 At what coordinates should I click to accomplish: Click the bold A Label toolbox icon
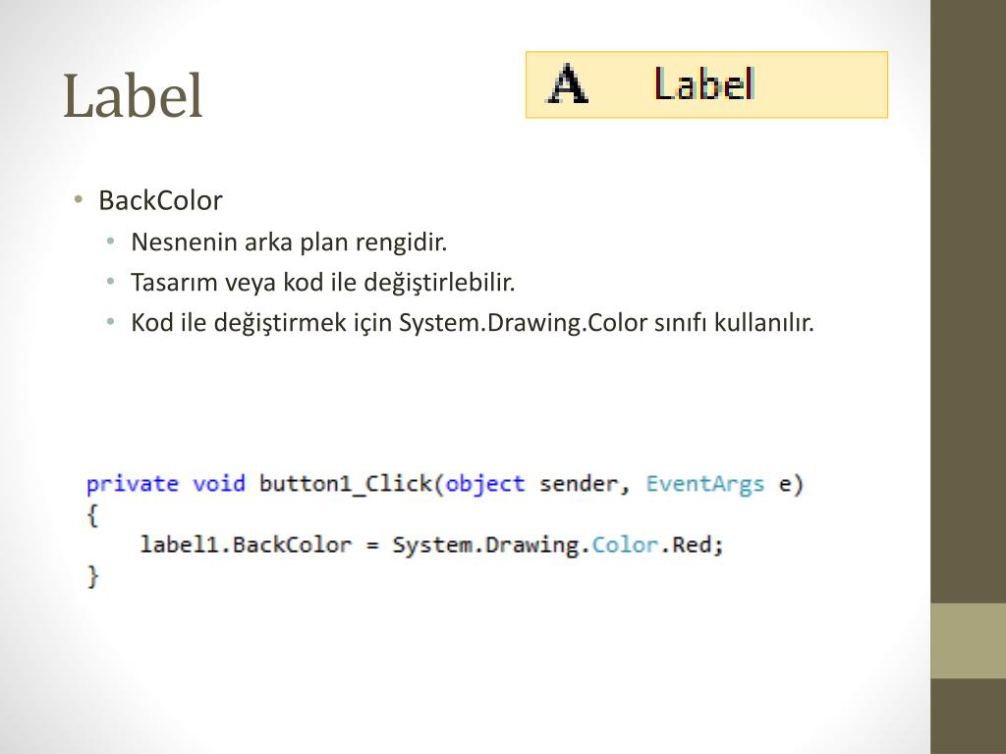(x=567, y=84)
